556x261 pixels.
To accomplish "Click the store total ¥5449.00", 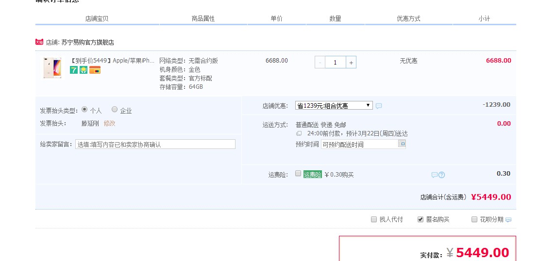I will (x=491, y=197).
